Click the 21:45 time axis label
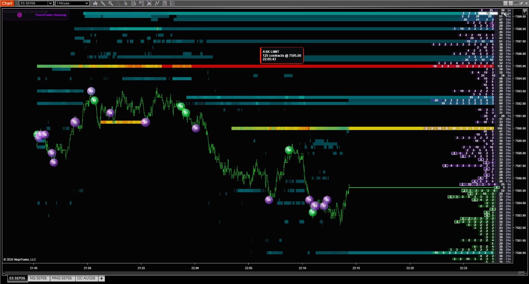 (34, 268)
